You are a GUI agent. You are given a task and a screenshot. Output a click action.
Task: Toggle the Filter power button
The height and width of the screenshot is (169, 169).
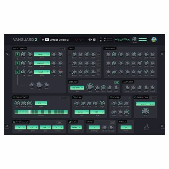click(70, 82)
